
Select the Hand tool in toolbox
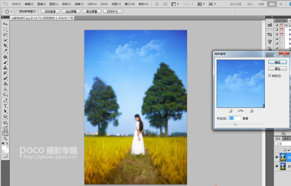coord(5,133)
